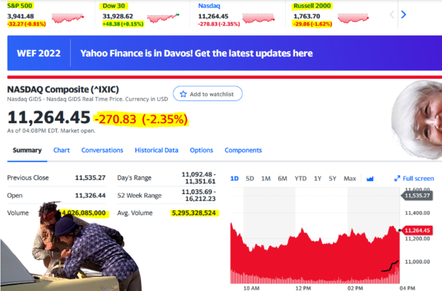Click the S&P 500 mini sparkline chart
This screenshot has width=442, height=291.
(68, 18)
